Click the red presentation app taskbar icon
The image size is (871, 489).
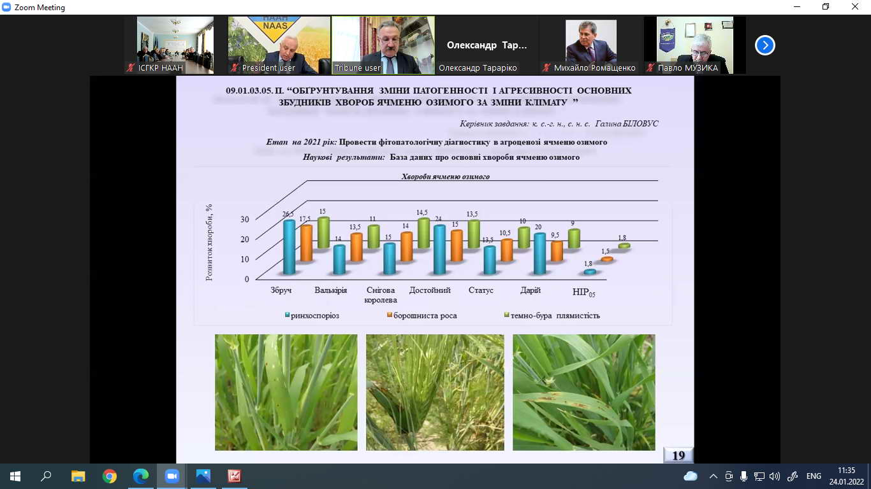point(235,476)
